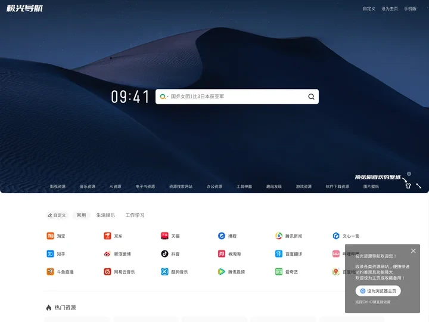The image size is (429, 322).
Task: Open the Baidu Translate (百度翻译) icon
Action: pyautogui.click(x=279, y=254)
